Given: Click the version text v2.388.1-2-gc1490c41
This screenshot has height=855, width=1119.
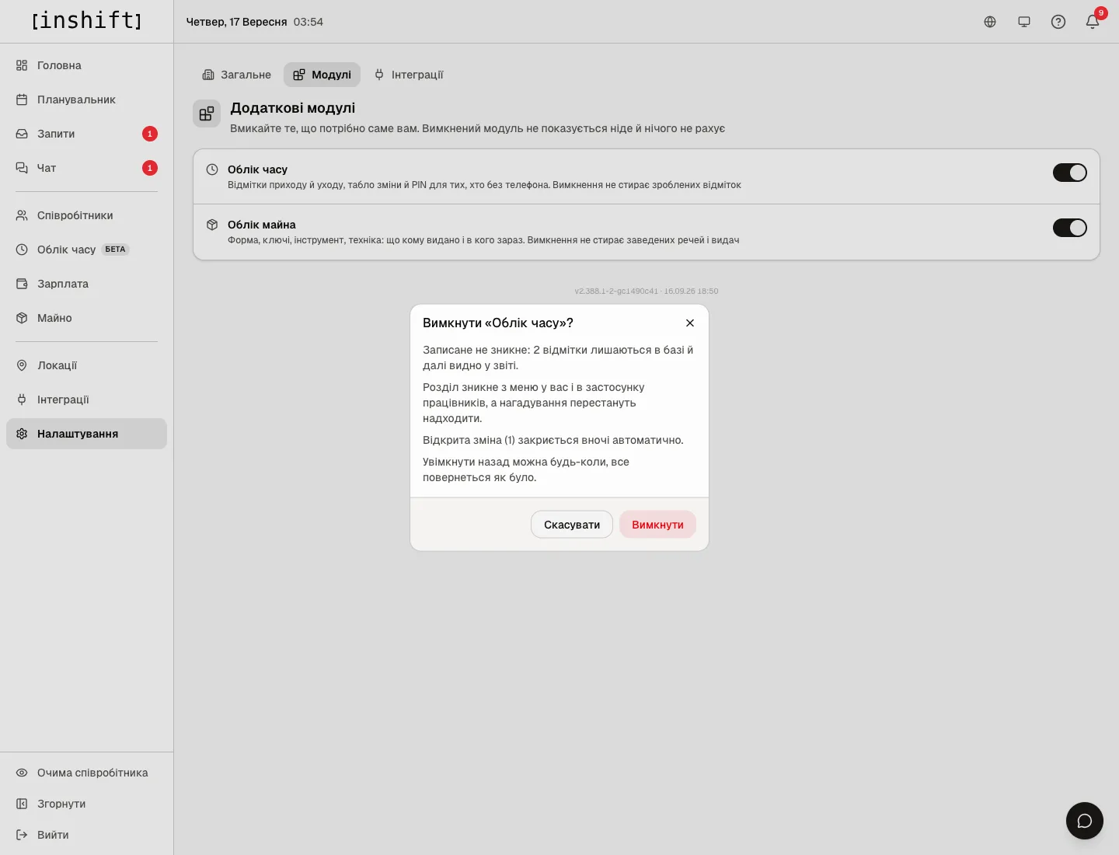Looking at the screenshot, I should click(x=616, y=291).
